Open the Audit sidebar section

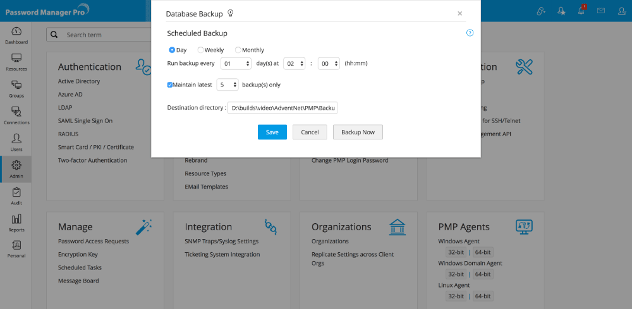point(16,195)
